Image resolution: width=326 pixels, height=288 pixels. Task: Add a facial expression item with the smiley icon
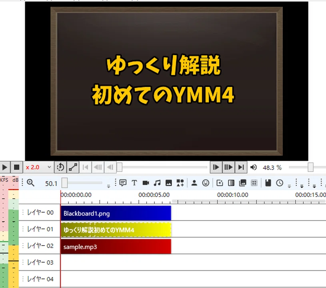[x=206, y=183]
